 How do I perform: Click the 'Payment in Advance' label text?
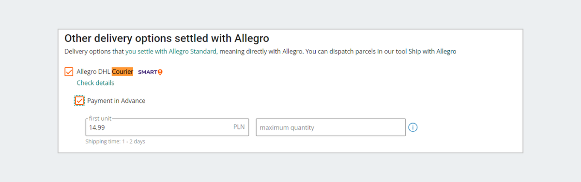coord(116,101)
